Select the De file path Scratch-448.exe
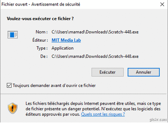 pos(95,56)
